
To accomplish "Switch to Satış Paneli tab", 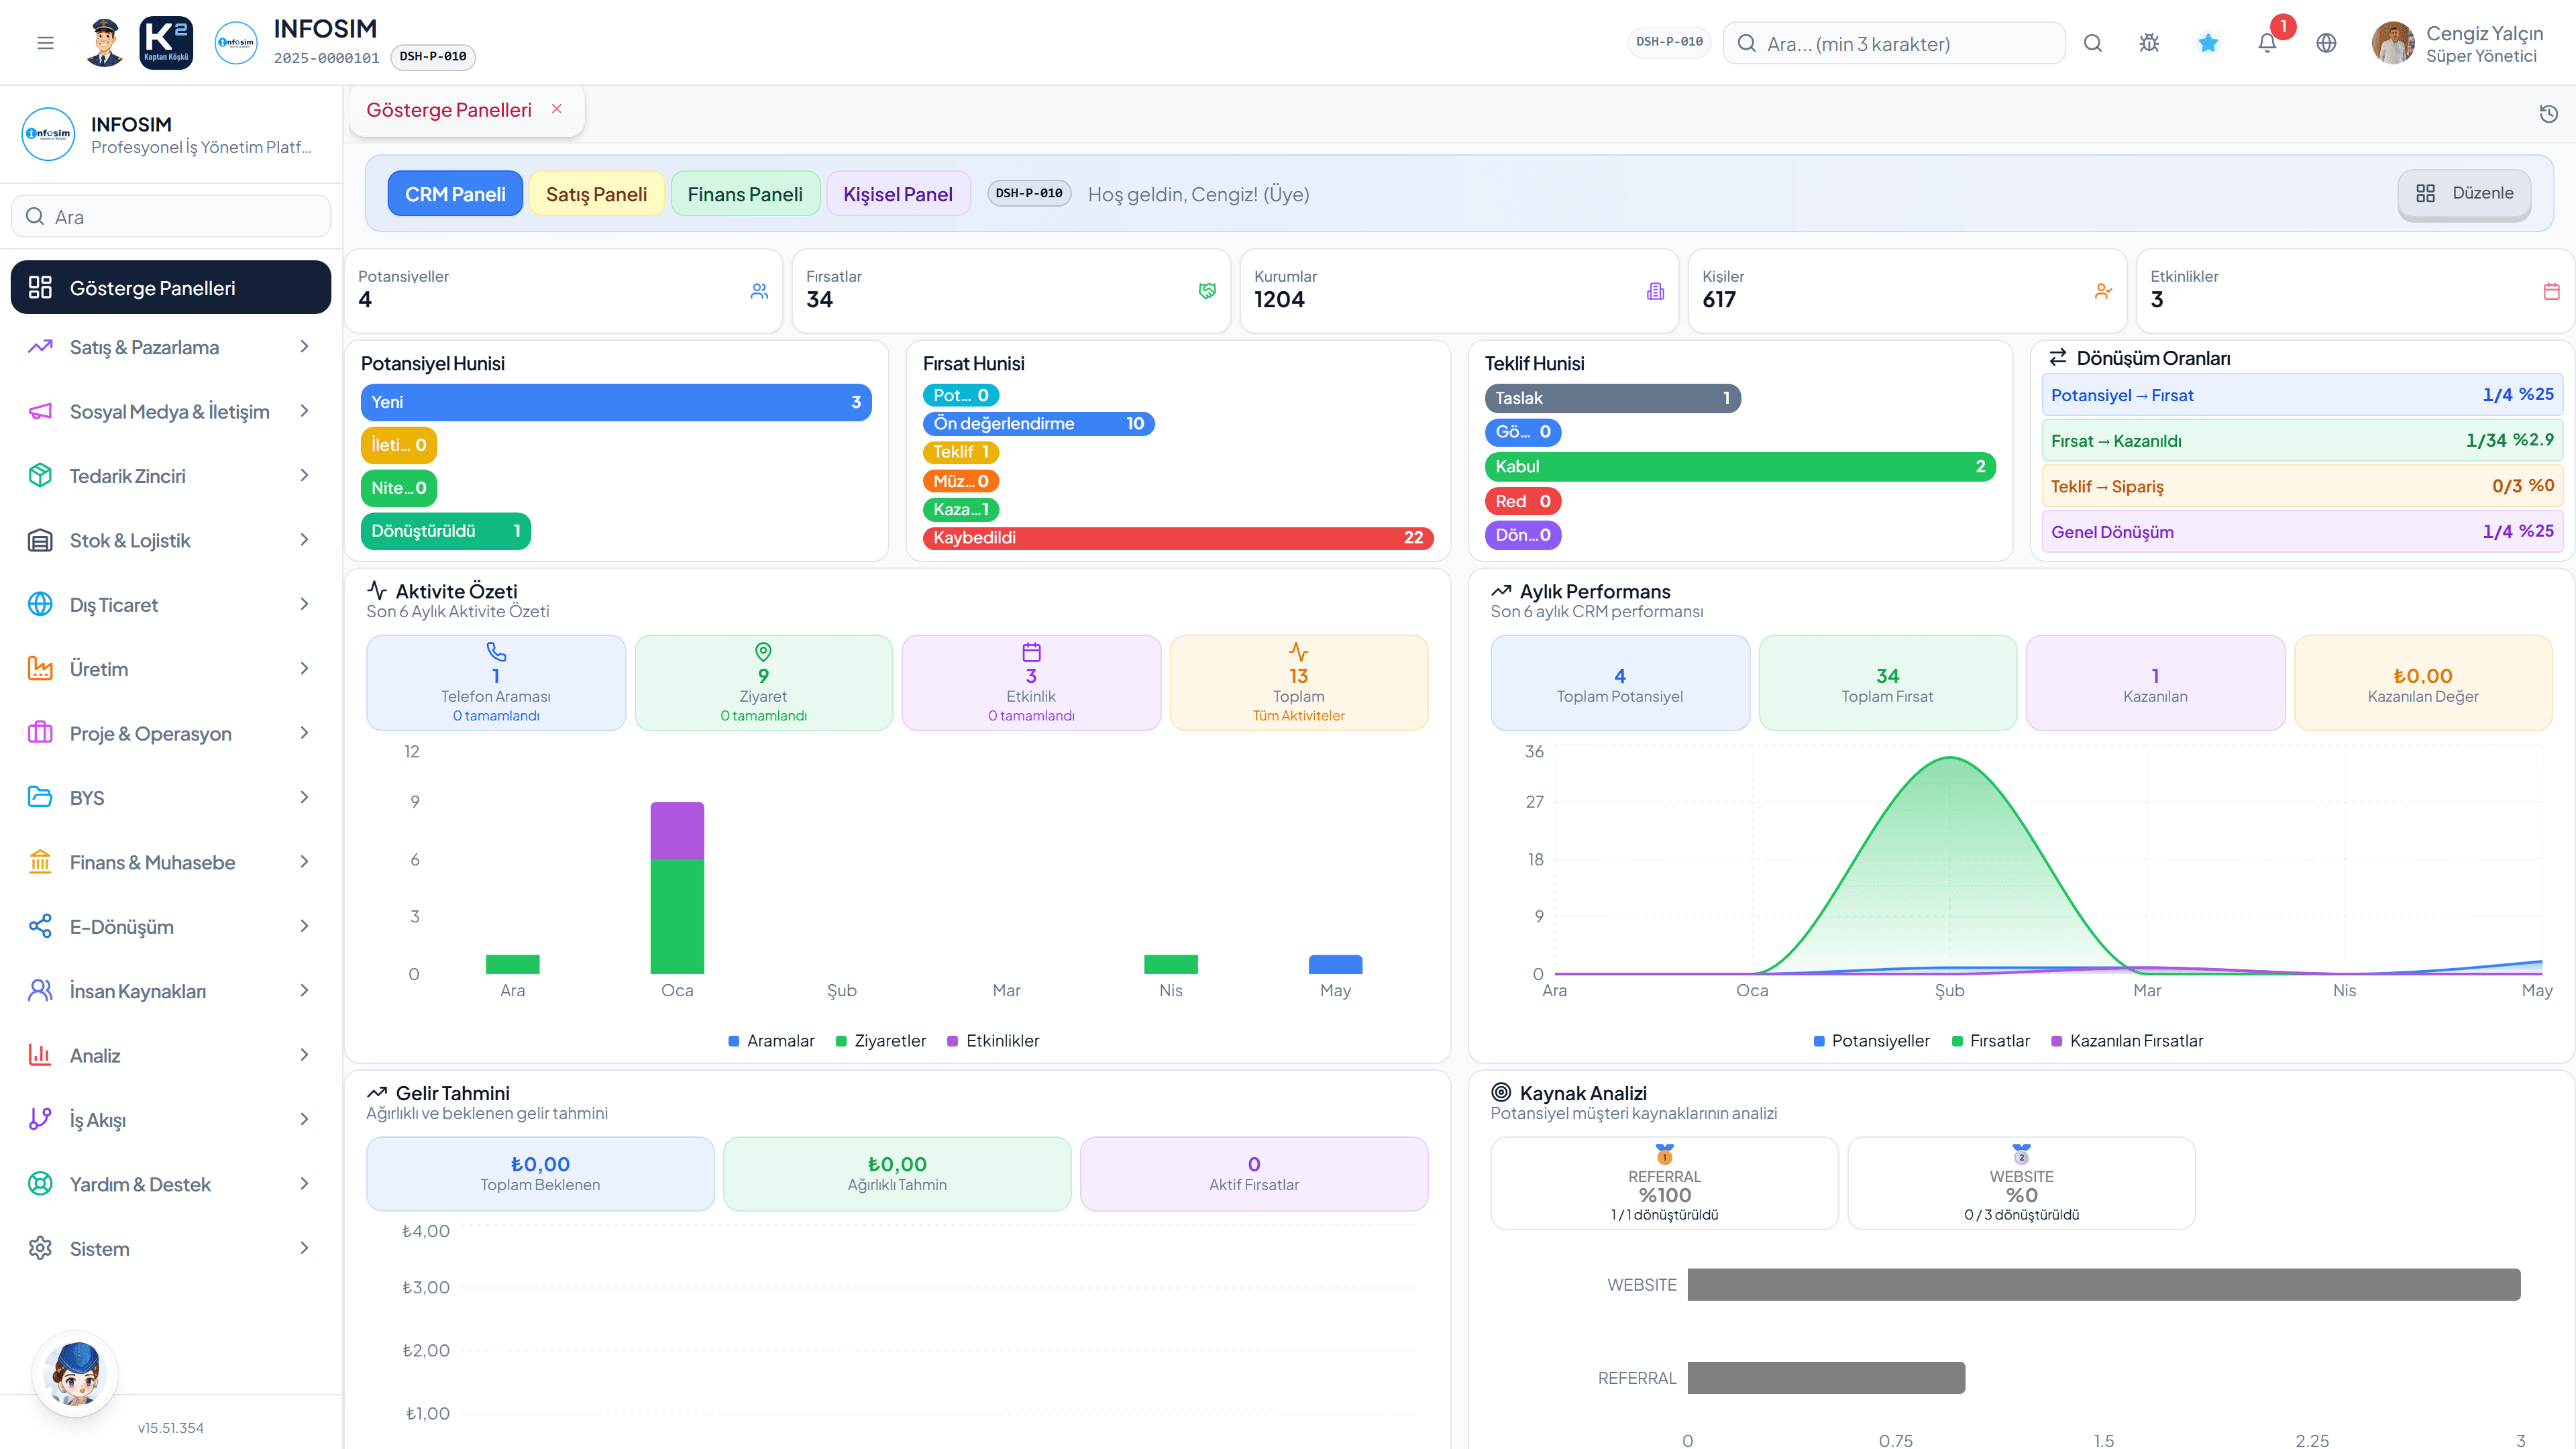I will [596, 194].
